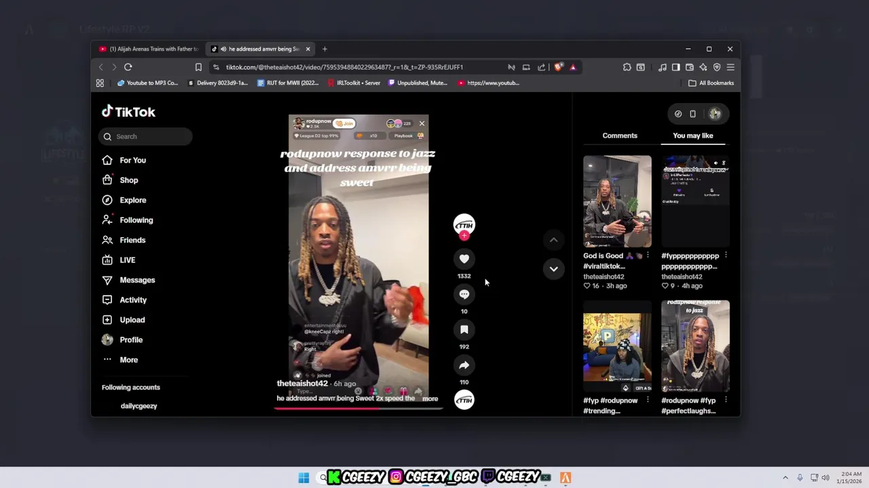Click the playing TikTok video
This screenshot has height=488, width=869.
pyautogui.click(x=358, y=258)
